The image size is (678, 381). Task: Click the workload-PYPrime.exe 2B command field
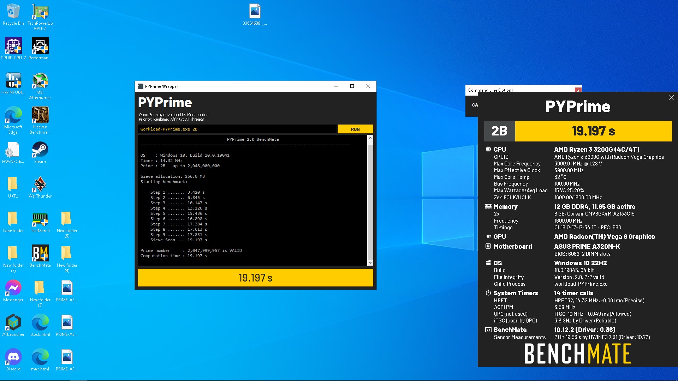[237, 129]
